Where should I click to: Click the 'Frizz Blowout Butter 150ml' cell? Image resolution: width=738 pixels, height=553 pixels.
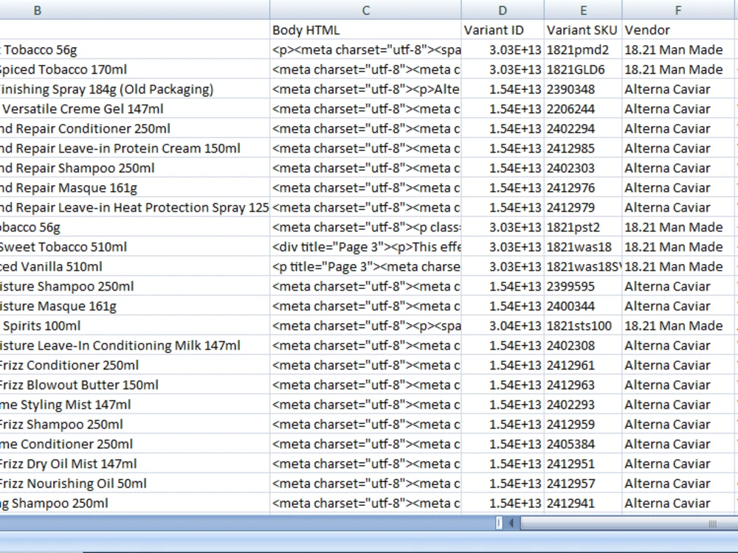pyautogui.click(x=134, y=385)
